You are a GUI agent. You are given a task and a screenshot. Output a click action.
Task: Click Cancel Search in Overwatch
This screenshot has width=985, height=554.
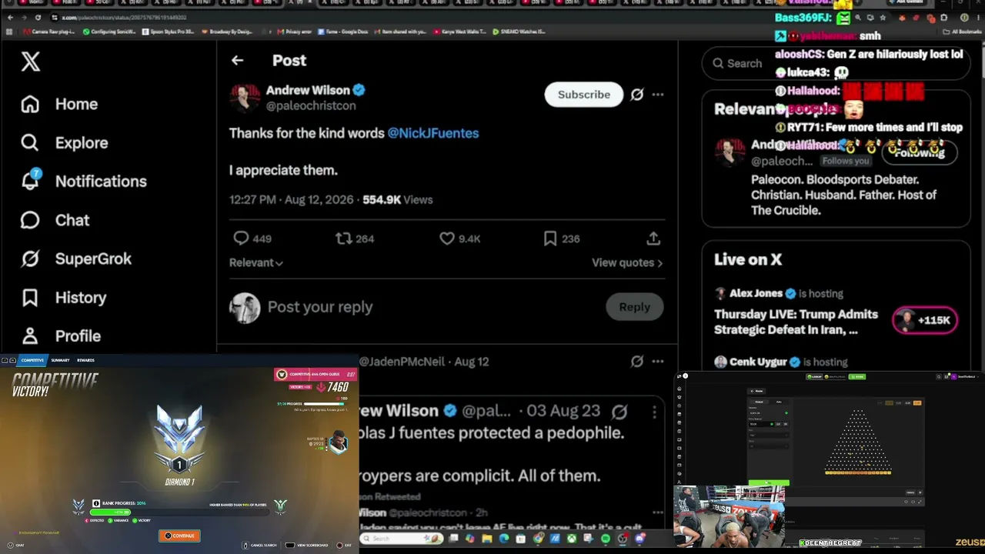click(260, 545)
